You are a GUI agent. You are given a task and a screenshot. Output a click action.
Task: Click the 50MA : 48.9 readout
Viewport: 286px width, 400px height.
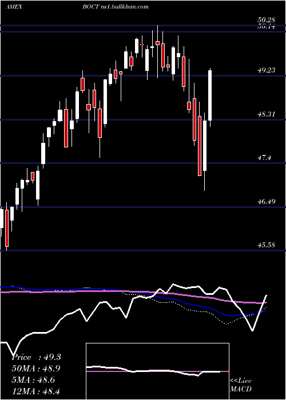point(36,369)
